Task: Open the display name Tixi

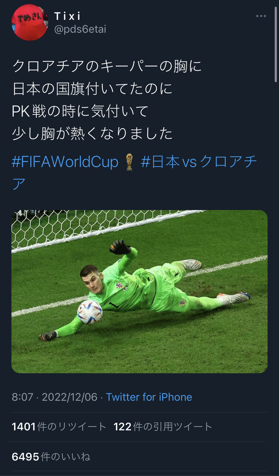Action: point(68,16)
